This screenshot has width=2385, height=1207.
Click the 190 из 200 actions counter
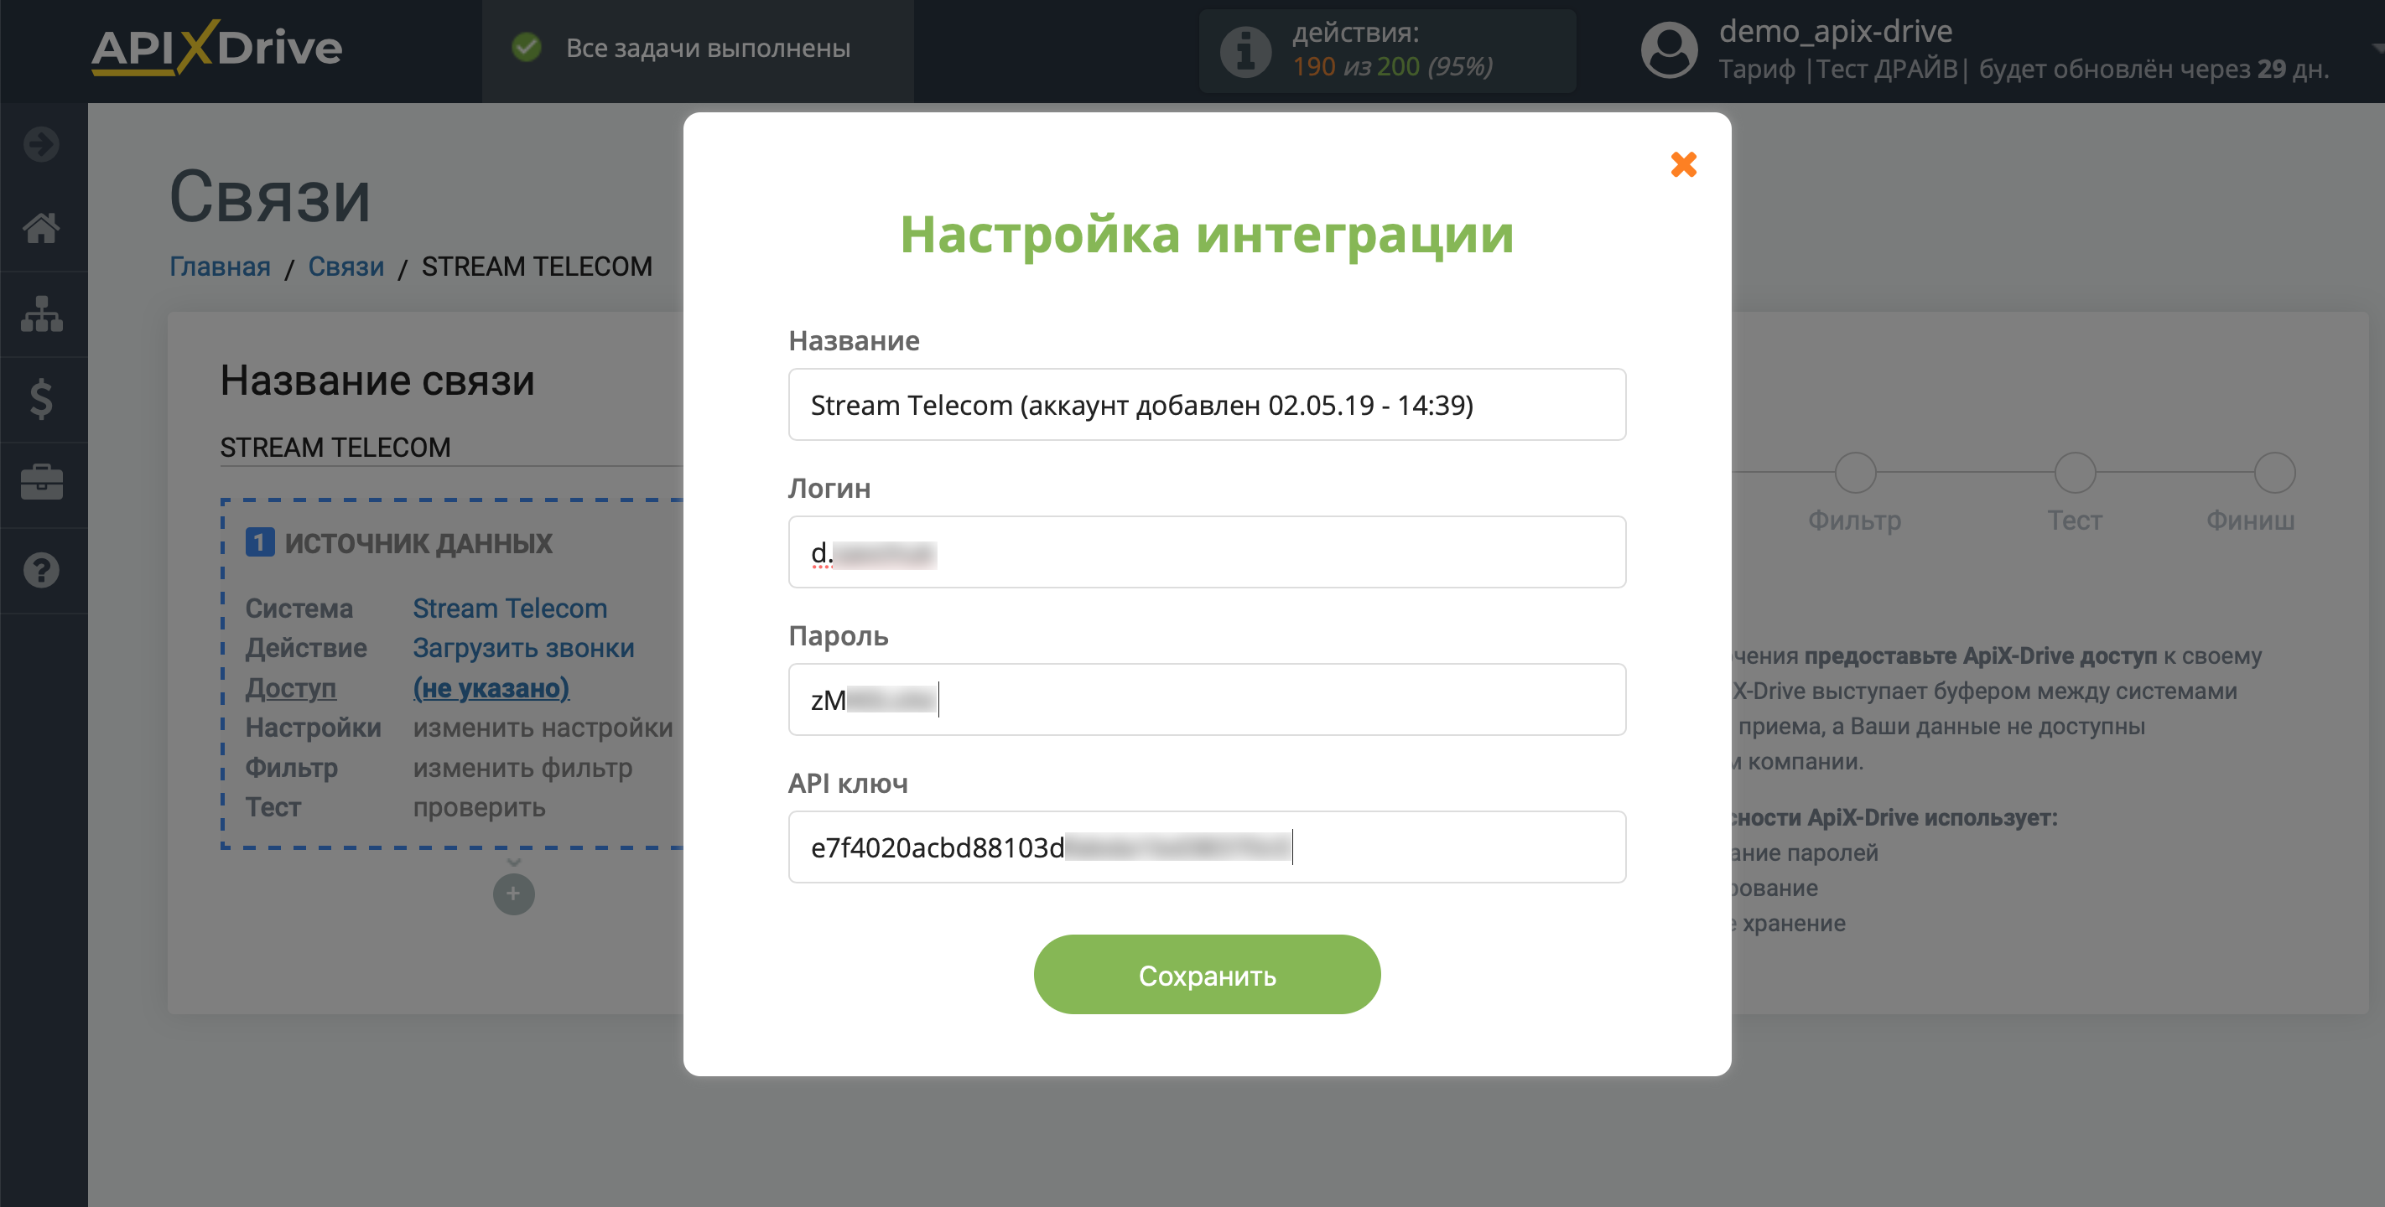[1392, 67]
